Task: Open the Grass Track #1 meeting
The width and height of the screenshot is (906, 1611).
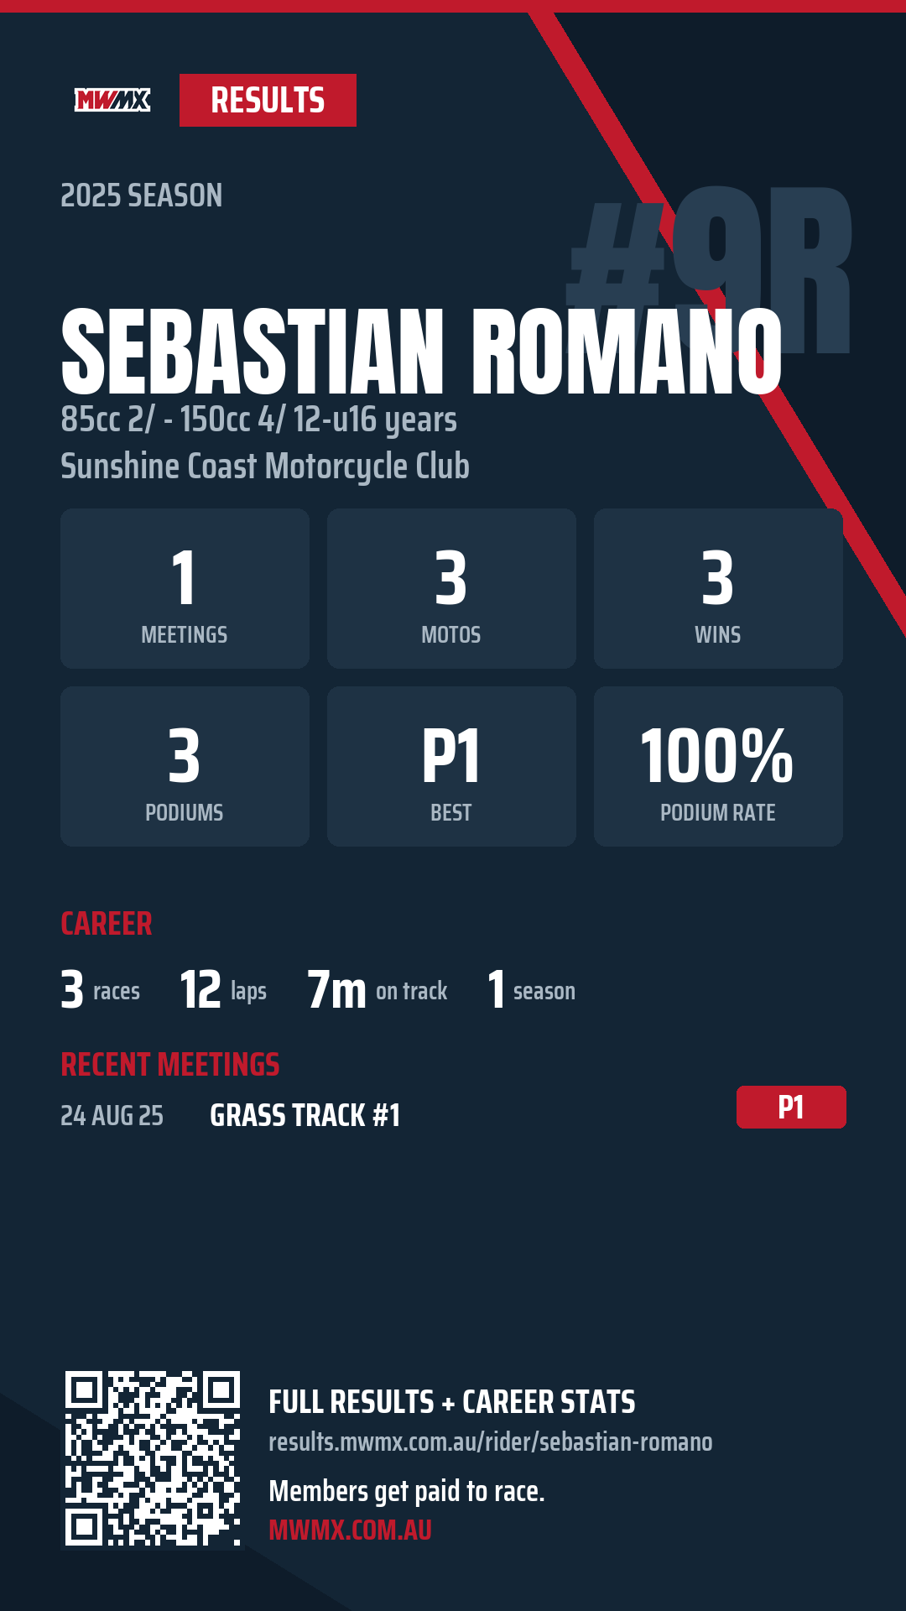Action: 305,1115
